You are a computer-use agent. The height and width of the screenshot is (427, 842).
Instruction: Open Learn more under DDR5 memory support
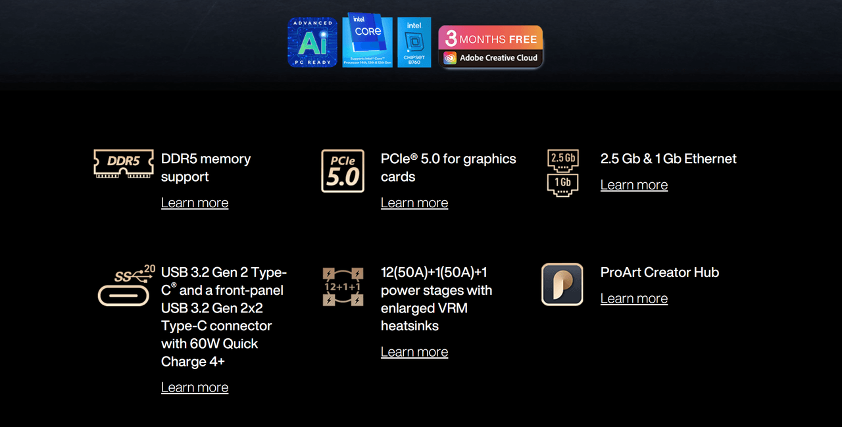tap(195, 203)
